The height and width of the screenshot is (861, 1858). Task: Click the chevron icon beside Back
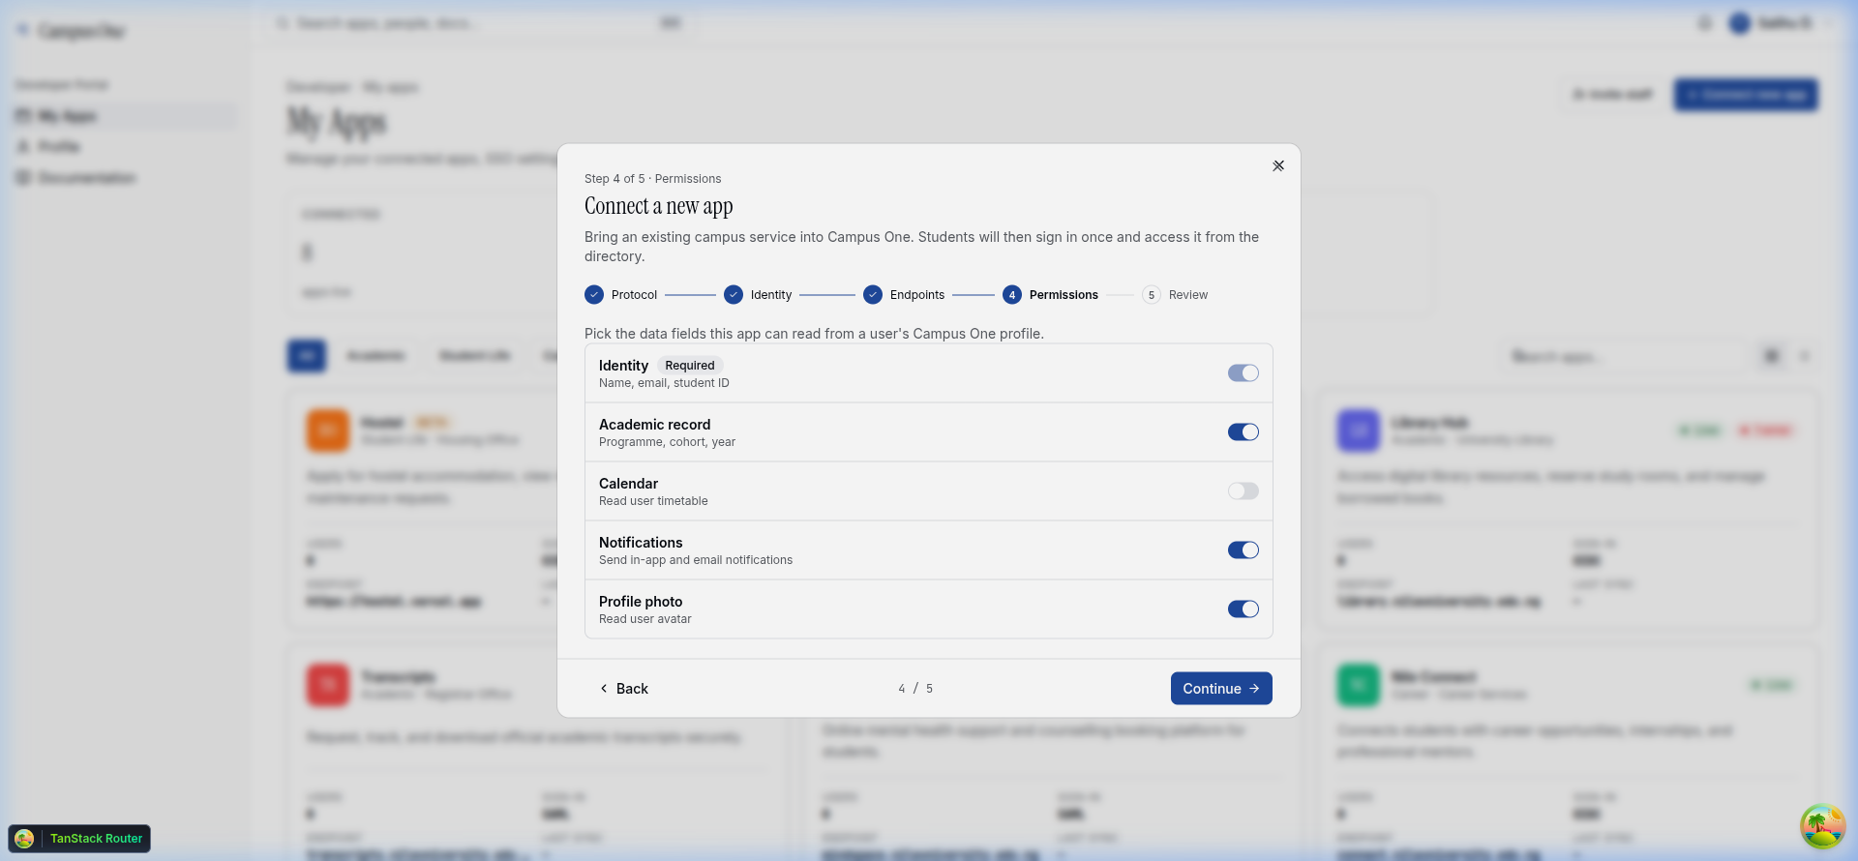tap(604, 689)
